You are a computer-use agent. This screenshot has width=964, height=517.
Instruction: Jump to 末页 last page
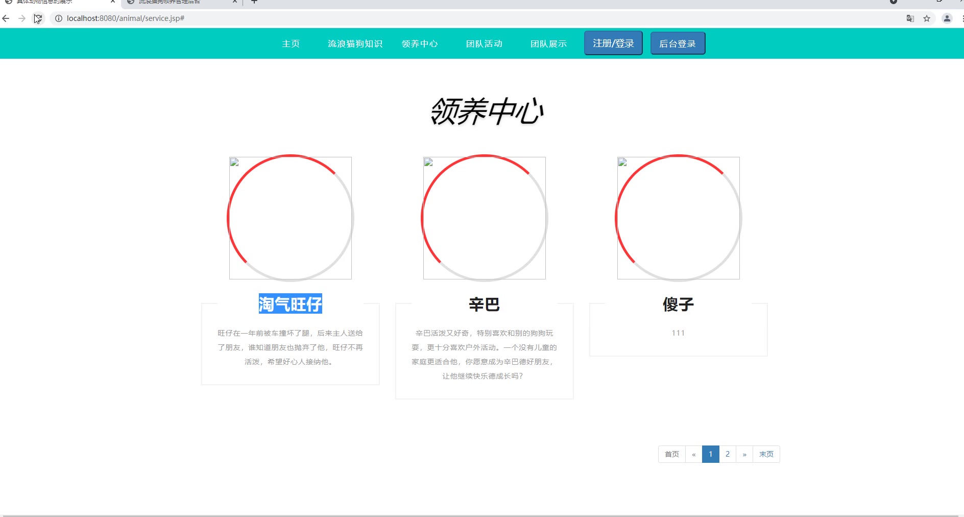766,454
